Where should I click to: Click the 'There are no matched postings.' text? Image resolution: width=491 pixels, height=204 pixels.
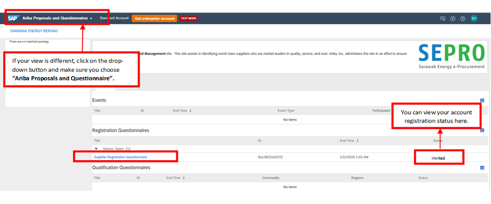pos(30,41)
